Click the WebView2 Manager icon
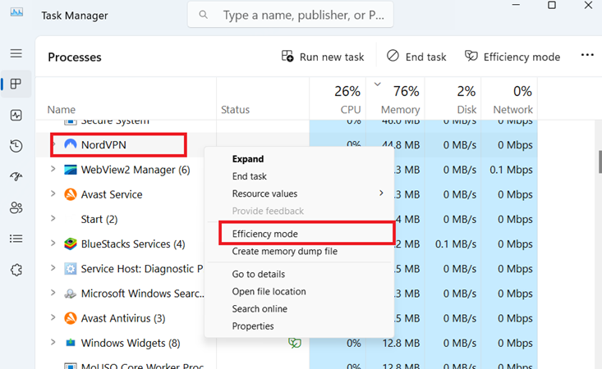This screenshot has height=369, width=602. 71,170
